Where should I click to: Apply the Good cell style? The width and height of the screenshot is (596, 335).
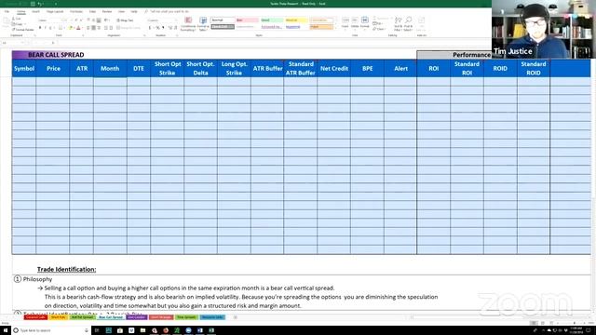point(272,20)
